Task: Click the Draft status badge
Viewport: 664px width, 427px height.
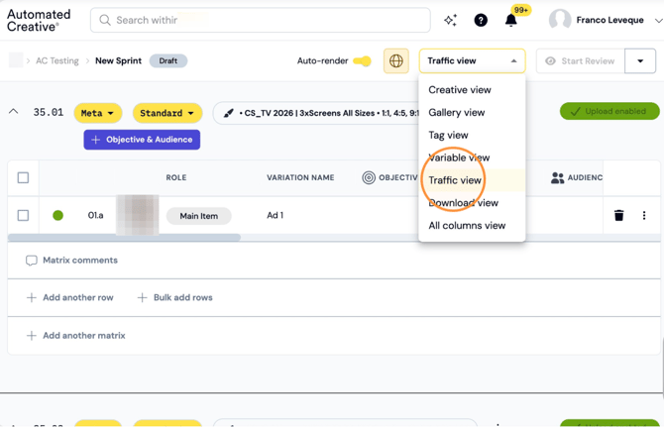Action: 168,61
